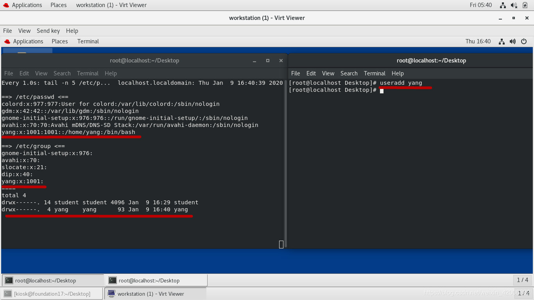This screenshot has width=534, height=300.
Task: Open the View menu in the right terminal
Action: [x=328, y=73]
